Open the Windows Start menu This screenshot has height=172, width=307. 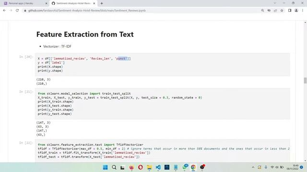click(105, 167)
